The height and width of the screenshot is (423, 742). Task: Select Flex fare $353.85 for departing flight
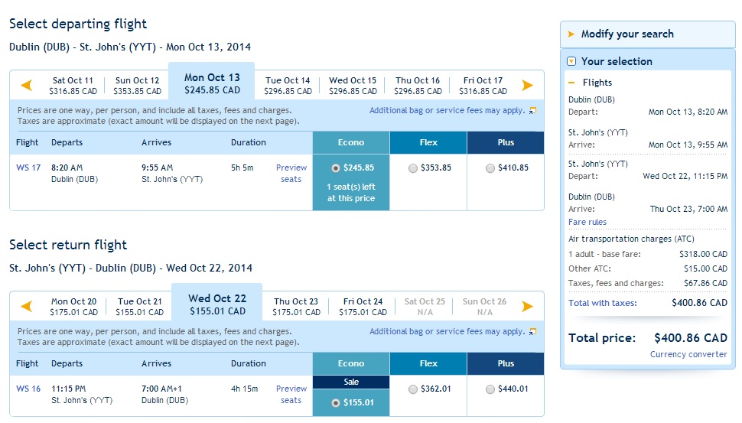click(413, 168)
